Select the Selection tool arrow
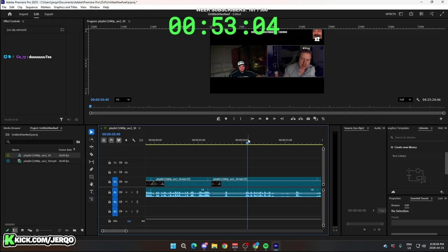Screen dimensions: 448x252 pyautogui.click(x=91, y=132)
